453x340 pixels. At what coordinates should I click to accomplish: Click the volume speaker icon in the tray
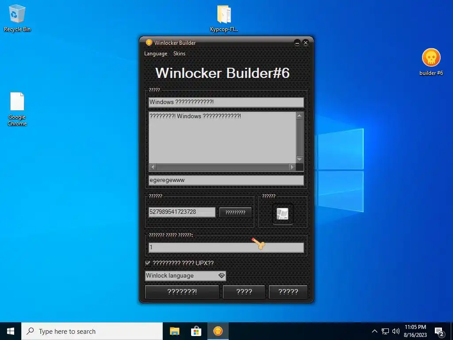[396, 331]
